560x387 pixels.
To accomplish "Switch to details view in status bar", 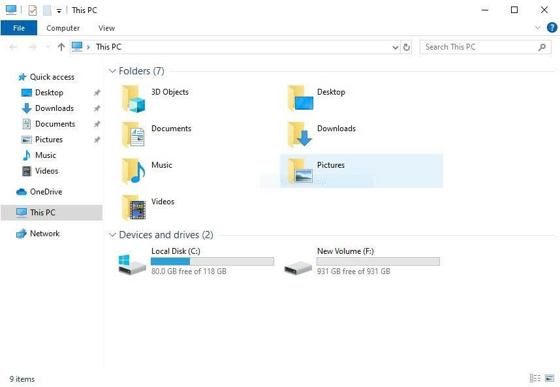I will point(535,379).
